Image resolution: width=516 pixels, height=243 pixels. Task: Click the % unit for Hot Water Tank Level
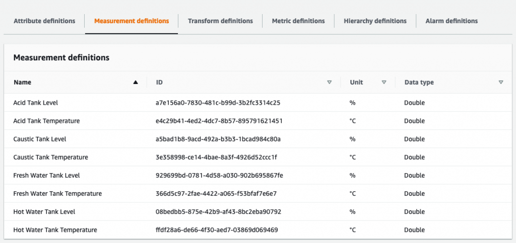352,212
